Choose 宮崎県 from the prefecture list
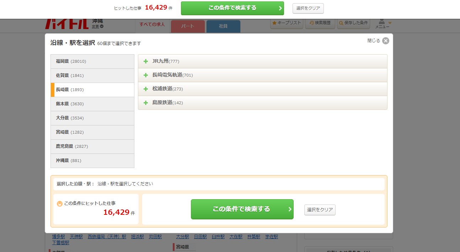460x252 pixels. pos(92,132)
